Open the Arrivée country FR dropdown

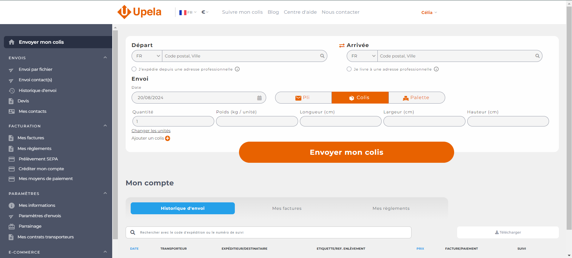[362, 56]
